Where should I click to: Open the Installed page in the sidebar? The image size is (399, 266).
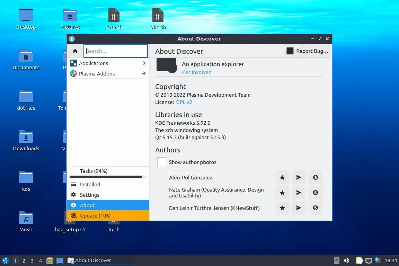(108, 185)
